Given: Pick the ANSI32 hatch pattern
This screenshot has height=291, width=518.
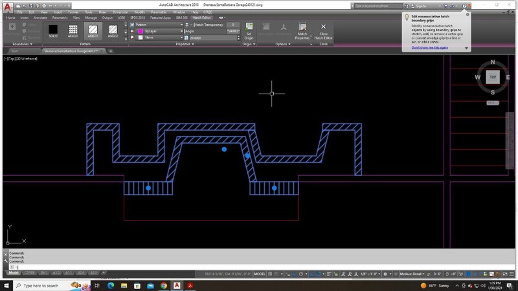Looking at the screenshot, I should tap(113, 30).
